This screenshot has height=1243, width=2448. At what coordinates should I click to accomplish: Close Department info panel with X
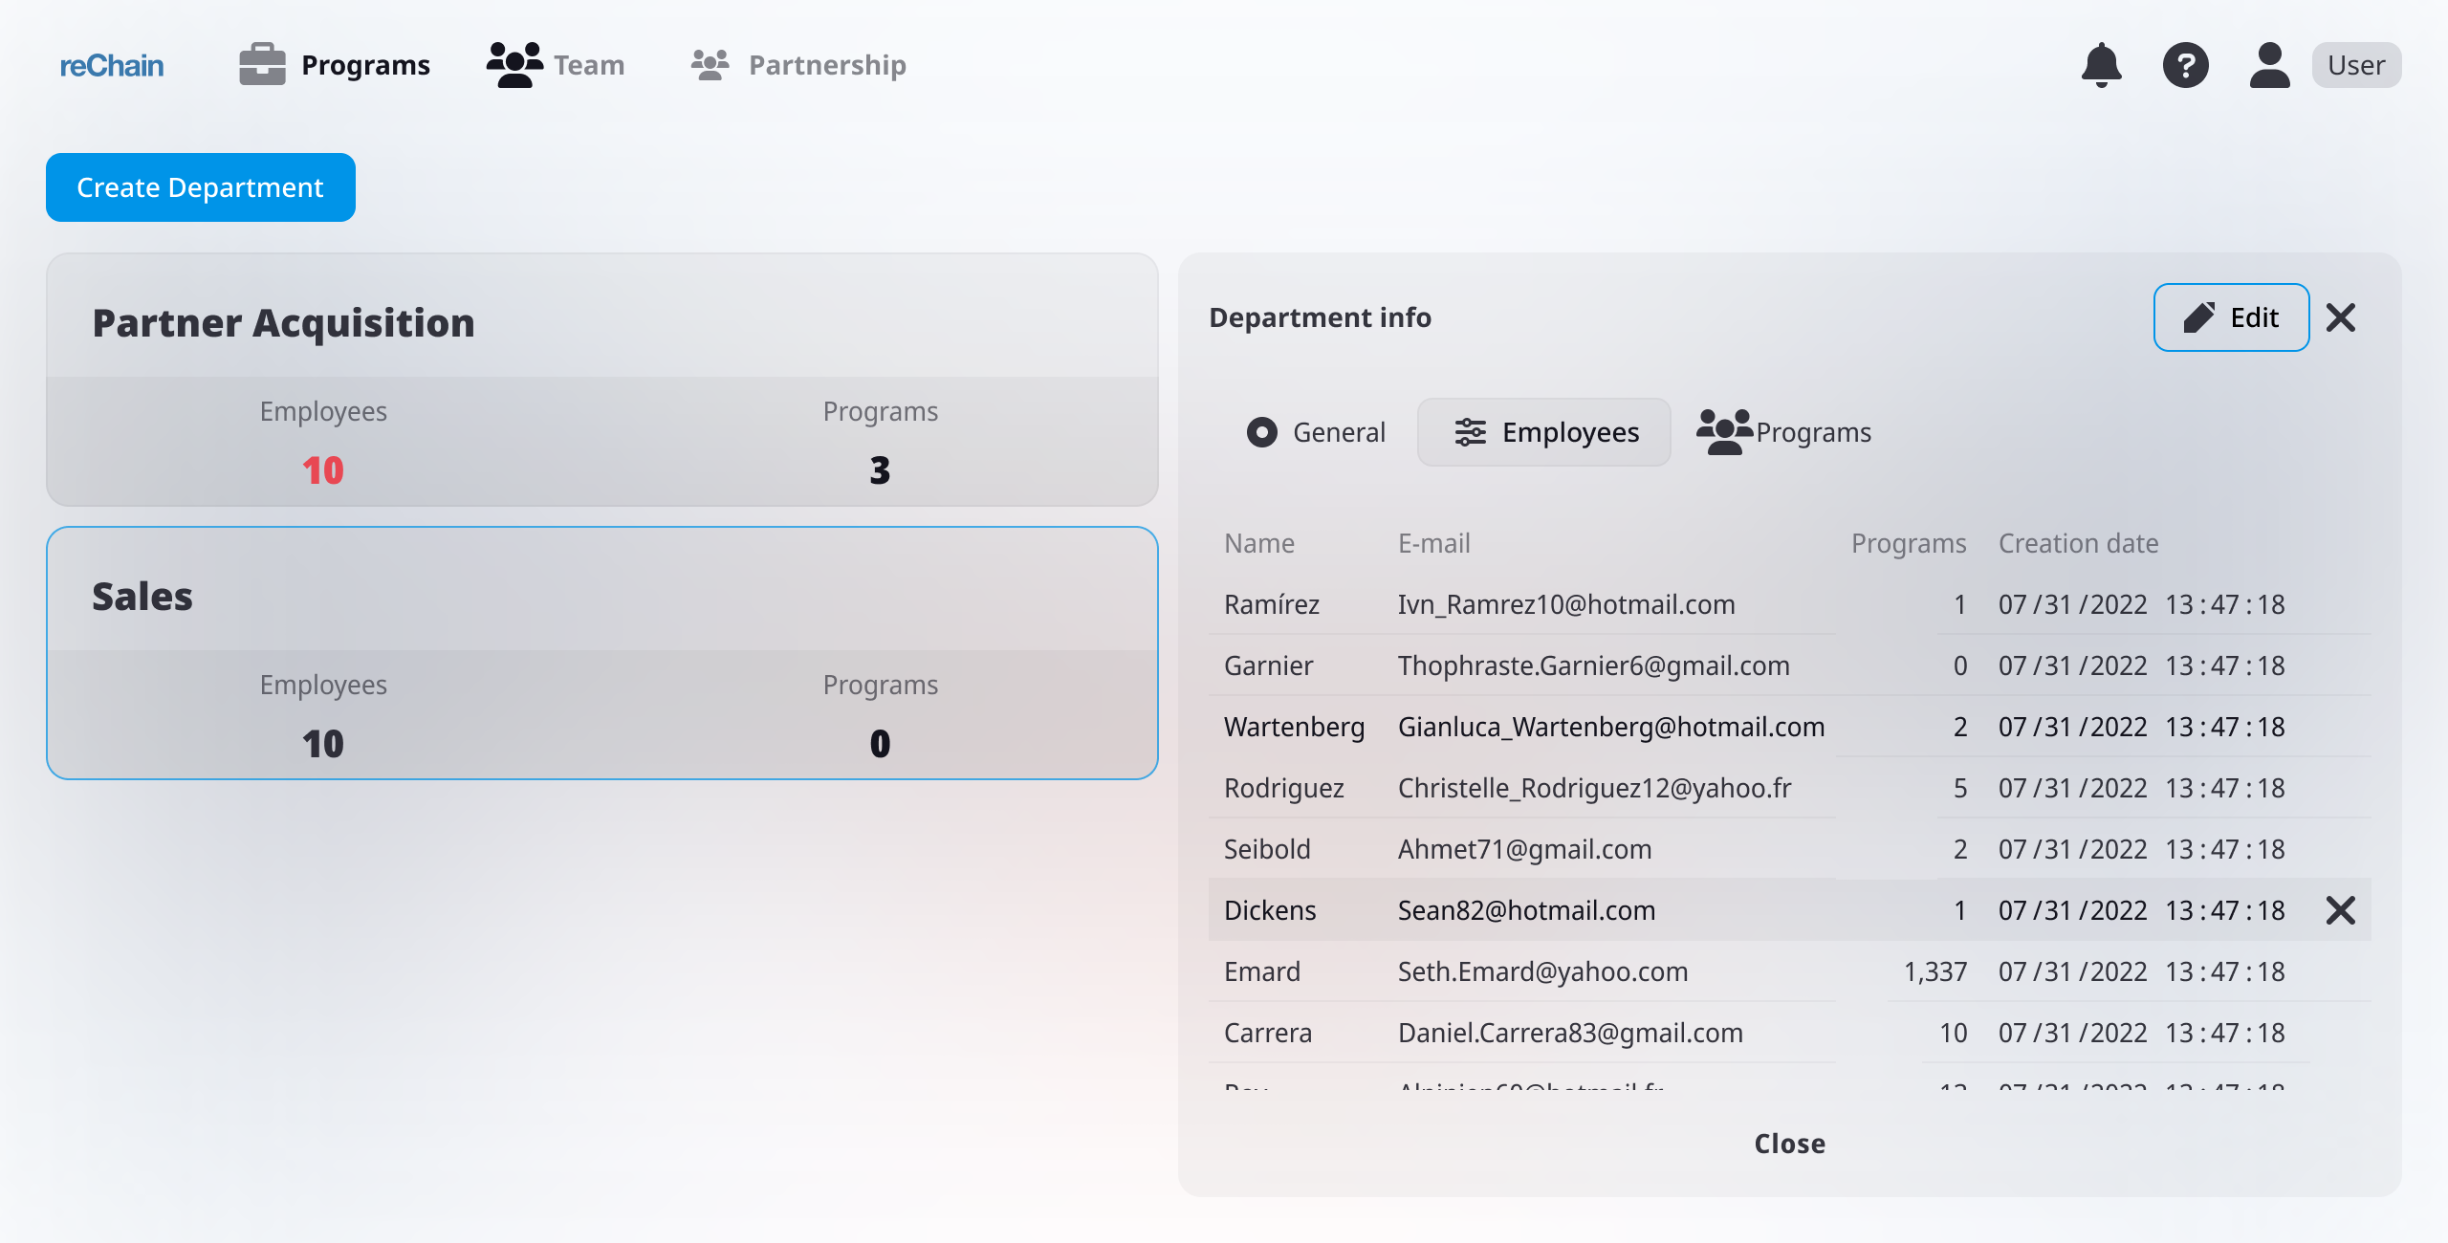(x=2340, y=317)
